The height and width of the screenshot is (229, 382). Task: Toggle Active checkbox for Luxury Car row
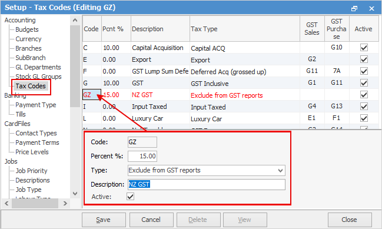pos(364,118)
